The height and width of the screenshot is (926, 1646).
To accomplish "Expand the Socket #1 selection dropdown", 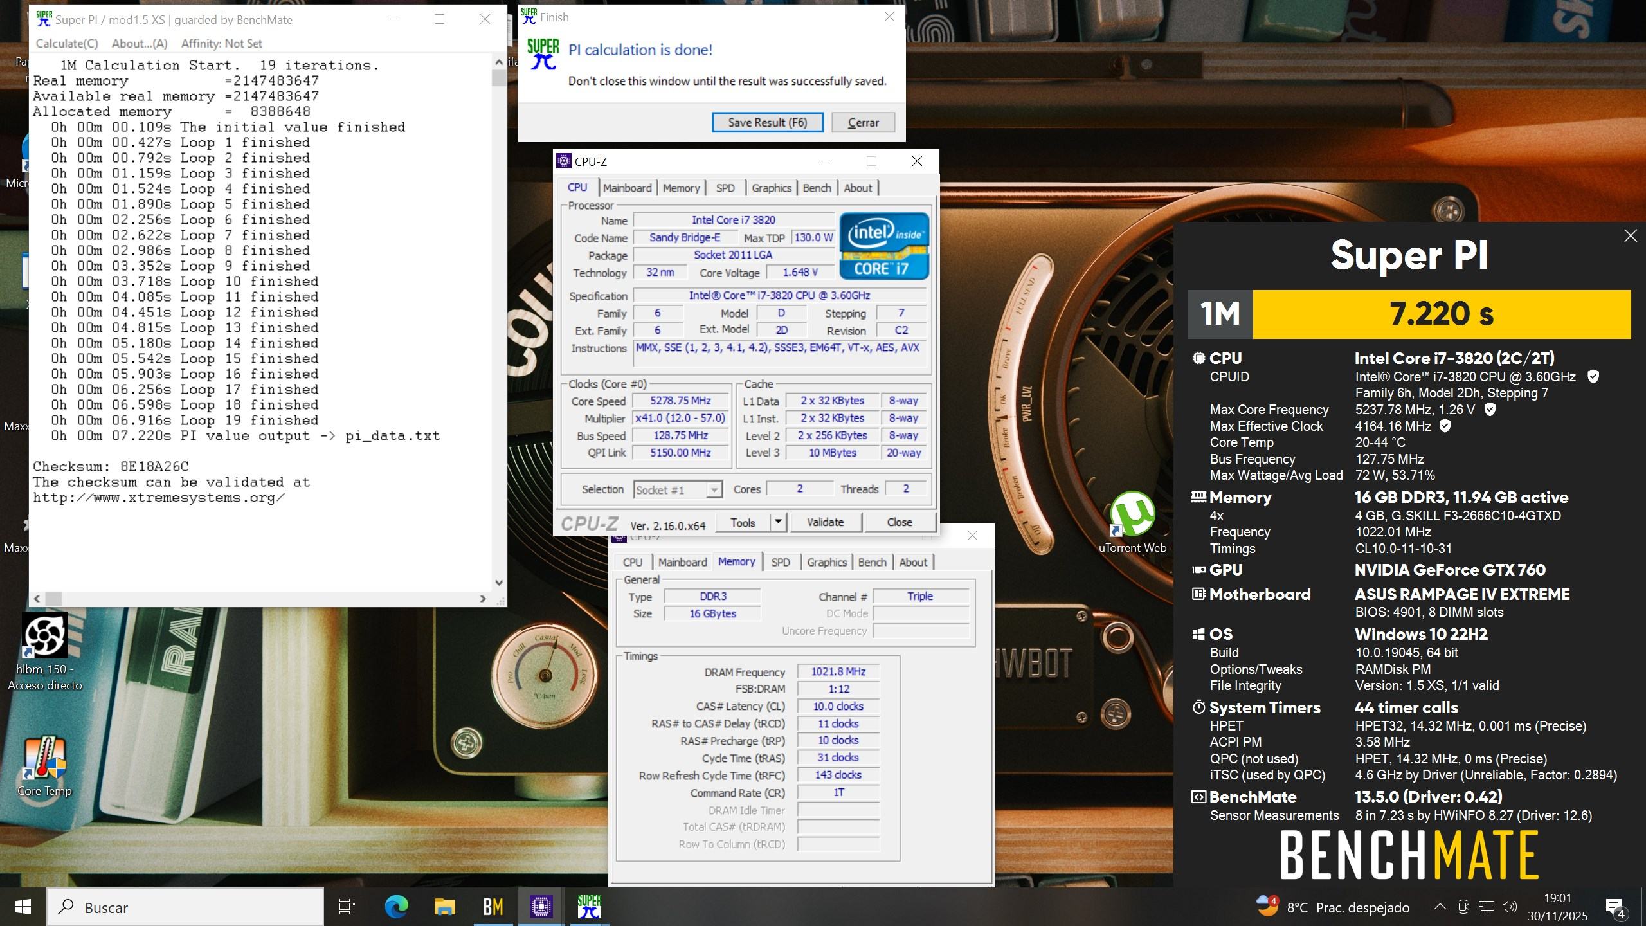I will click(x=714, y=490).
